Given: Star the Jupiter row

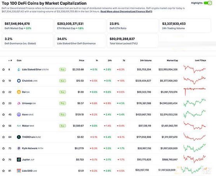Looking at the screenshot, I should (4, 160).
